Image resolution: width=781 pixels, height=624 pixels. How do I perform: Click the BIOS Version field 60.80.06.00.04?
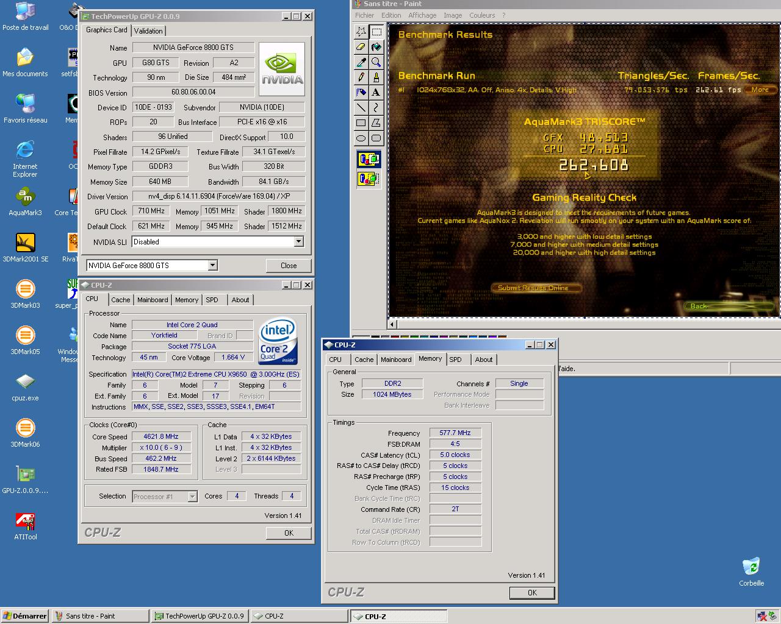(x=193, y=92)
